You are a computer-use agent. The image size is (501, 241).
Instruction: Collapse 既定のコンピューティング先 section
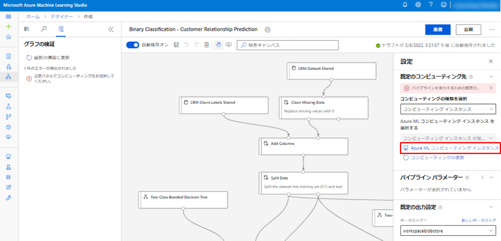point(491,77)
